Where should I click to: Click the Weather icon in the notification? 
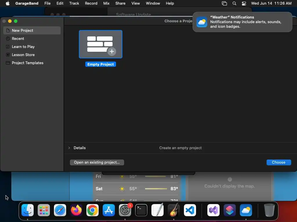[202, 22]
